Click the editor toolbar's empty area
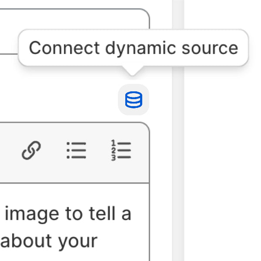This screenshot has height=261, width=261. click(x=9, y=151)
